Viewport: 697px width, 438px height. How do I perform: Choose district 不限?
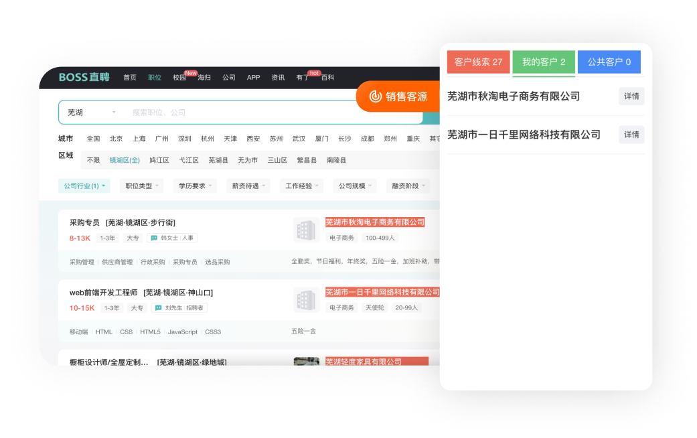(x=93, y=160)
